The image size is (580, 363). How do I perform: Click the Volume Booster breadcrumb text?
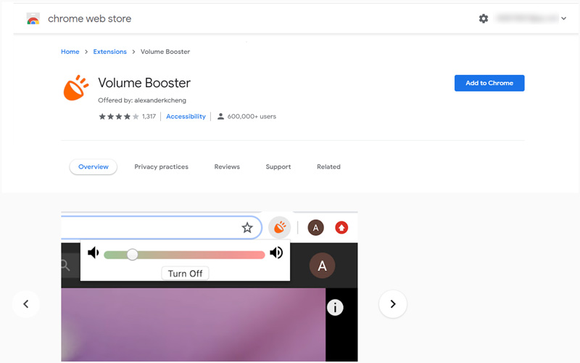click(165, 52)
